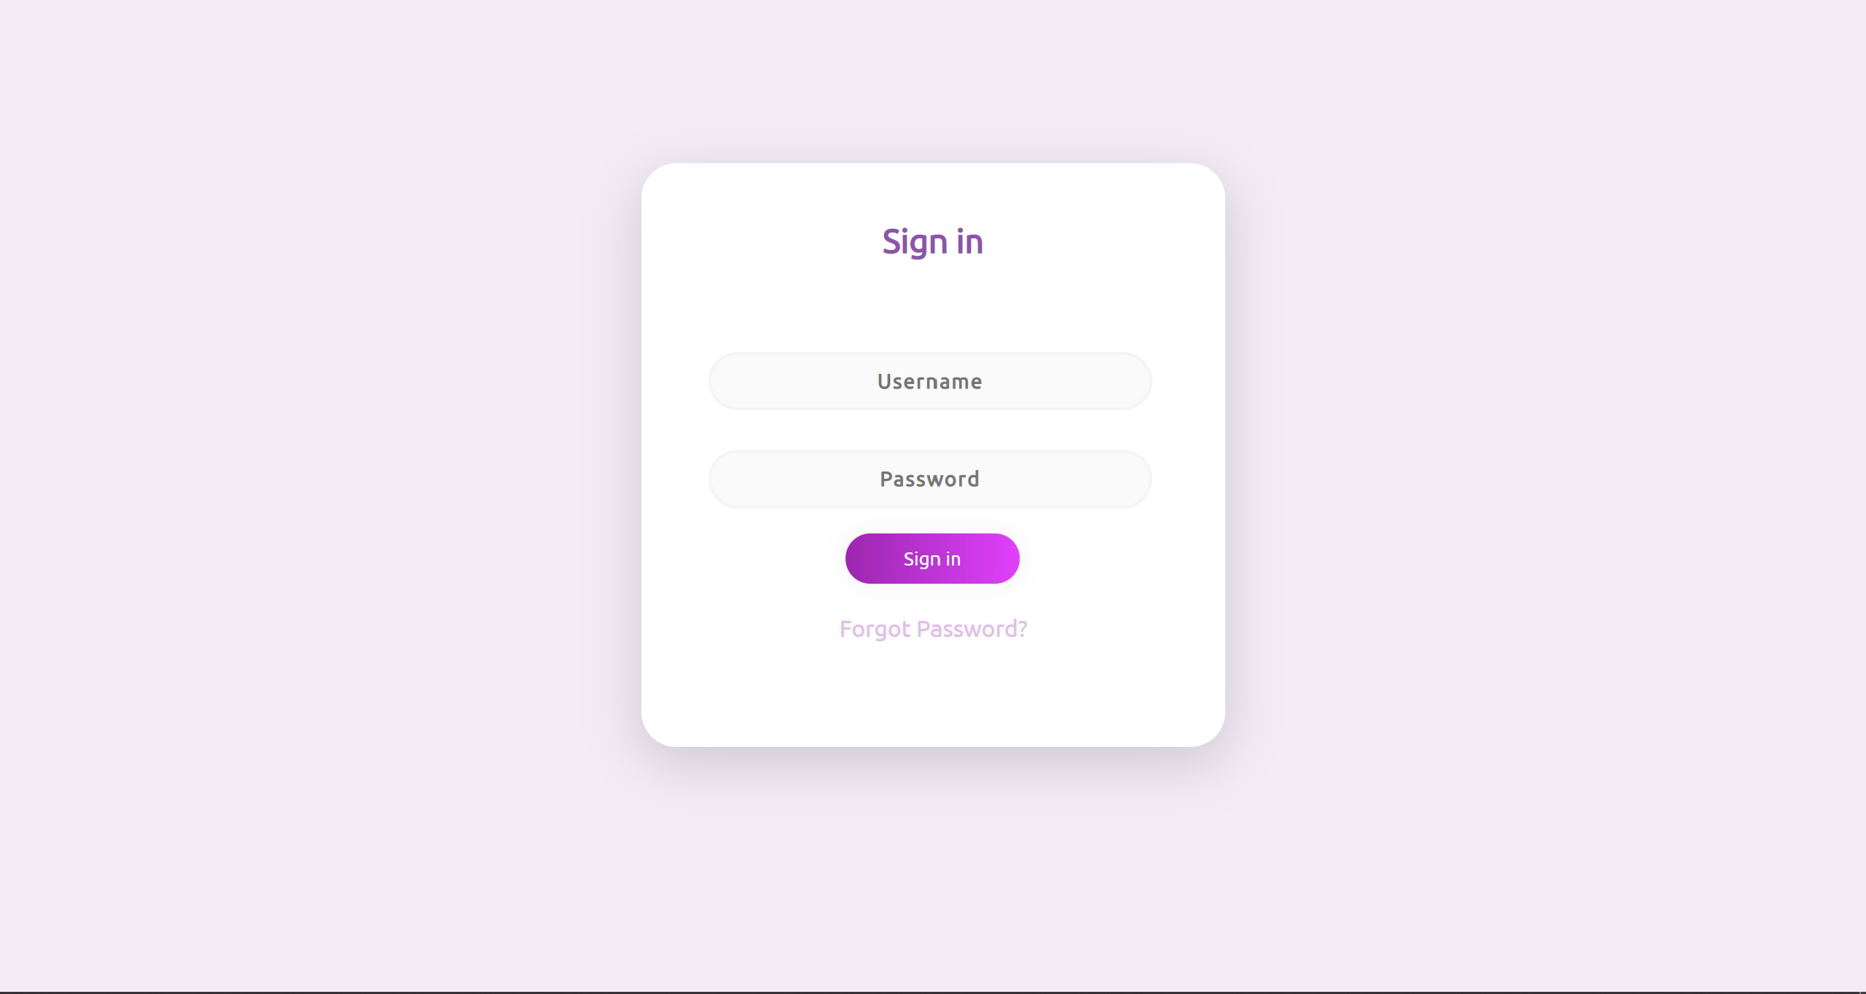Open the Forgot Password? link
The height and width of the screenshot is (994, 1866).
click(933, 629)
